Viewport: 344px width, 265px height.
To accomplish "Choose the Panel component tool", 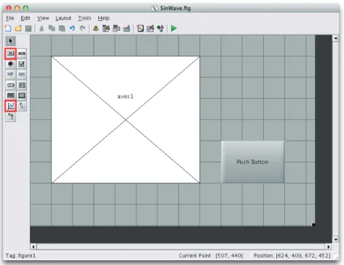I will [22, 106].
